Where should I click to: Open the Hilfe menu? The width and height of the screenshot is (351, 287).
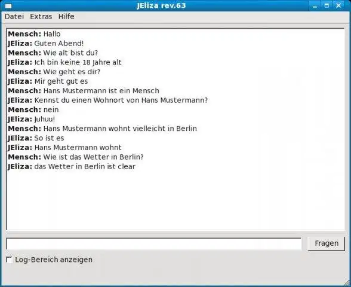coord(66,17)
